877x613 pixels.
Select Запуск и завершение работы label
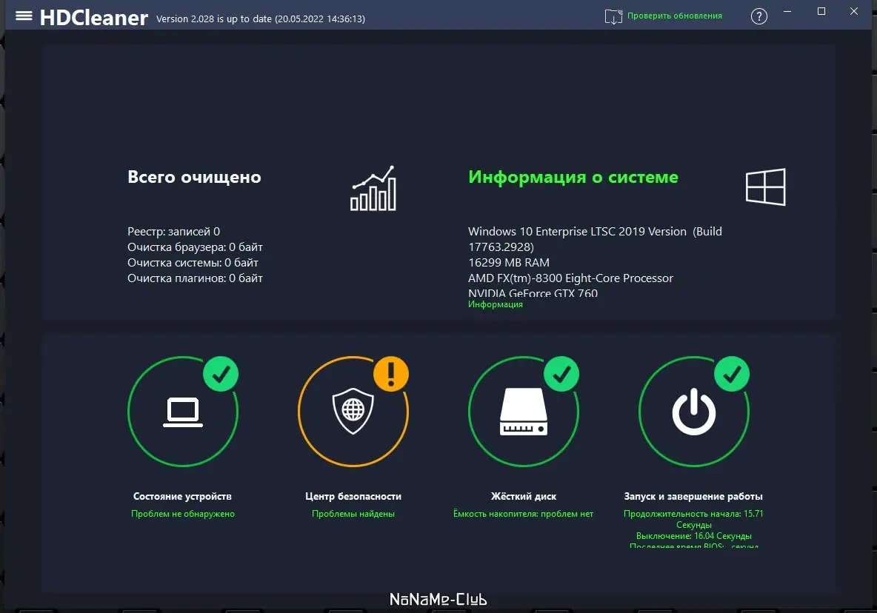click(x=693, y=496)
